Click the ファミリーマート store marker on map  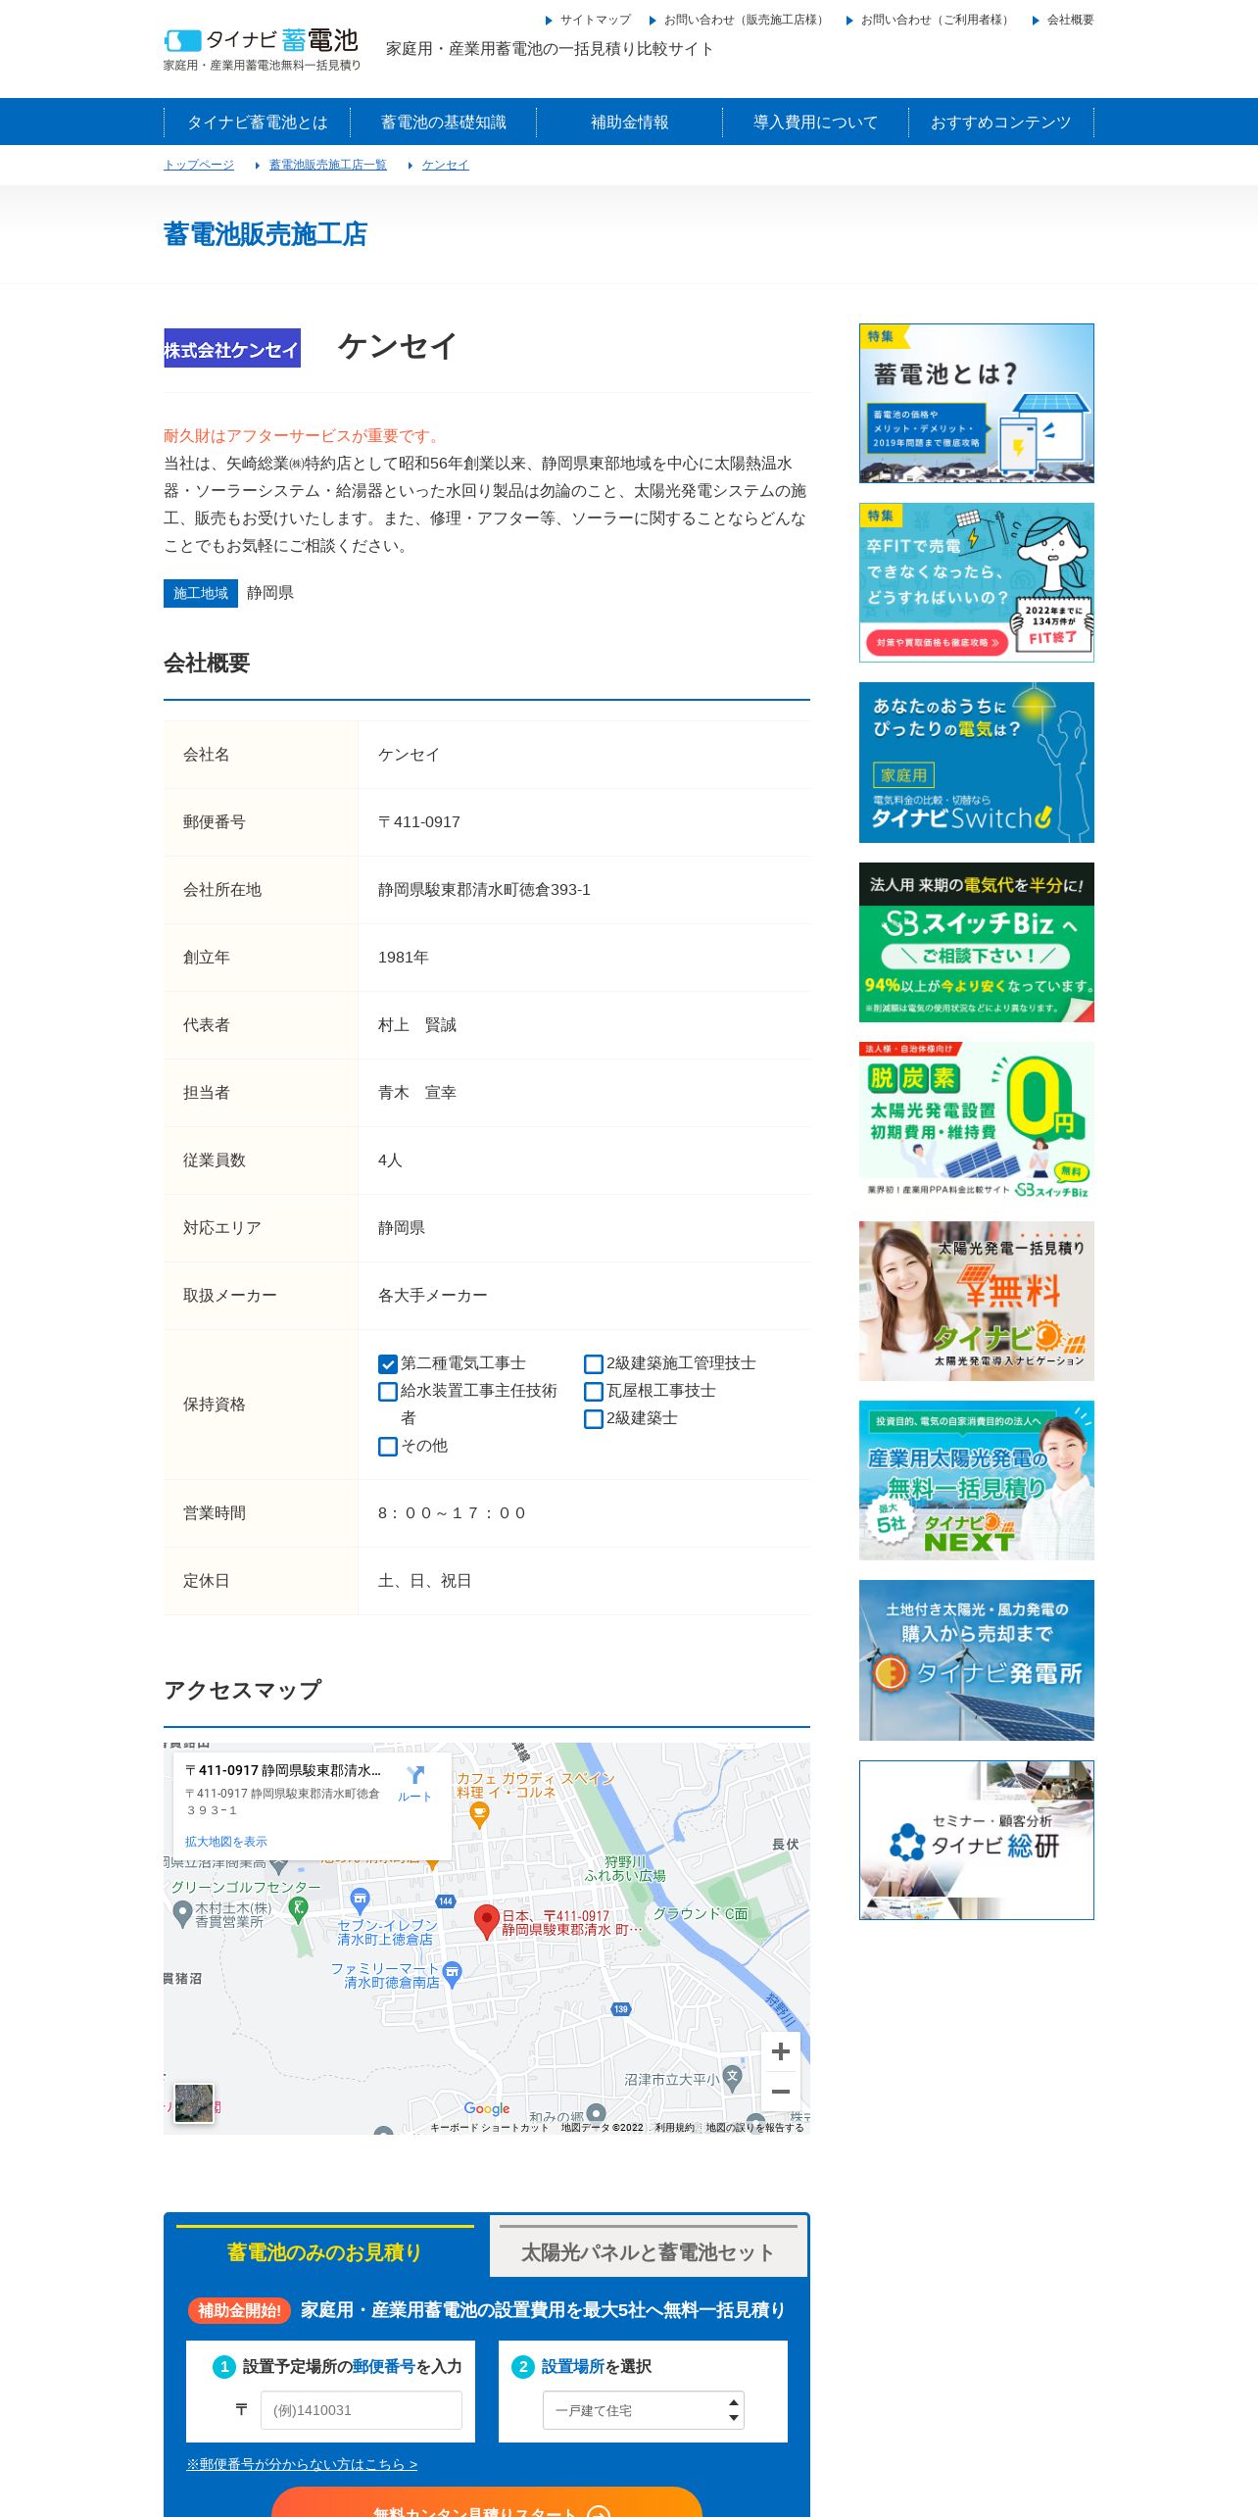(x=452, y=1972)
